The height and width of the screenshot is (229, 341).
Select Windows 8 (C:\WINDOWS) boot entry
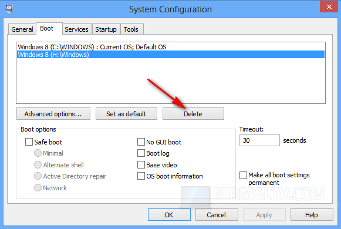pos(171,47)
